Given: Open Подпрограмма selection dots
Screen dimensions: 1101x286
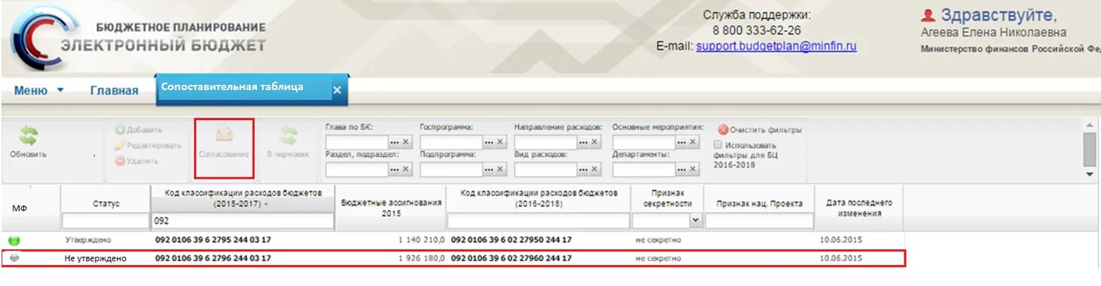Looking at the screenshot, I should click(489, 170).
